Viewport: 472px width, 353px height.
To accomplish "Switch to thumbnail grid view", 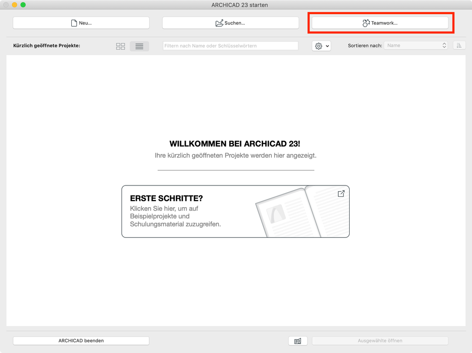I will 120,46.
